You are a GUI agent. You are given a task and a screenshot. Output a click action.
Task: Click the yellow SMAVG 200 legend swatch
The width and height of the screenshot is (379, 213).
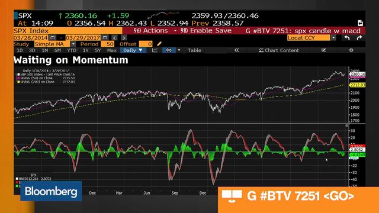point(18,82)
